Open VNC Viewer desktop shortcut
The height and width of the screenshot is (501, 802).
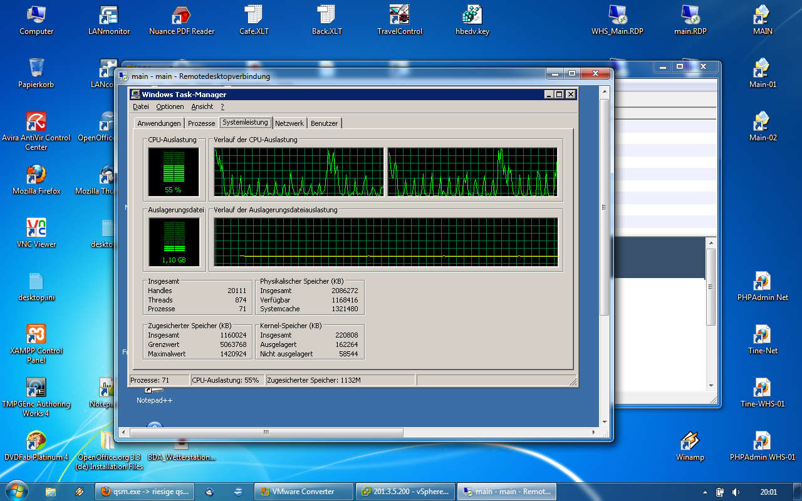(36, 232)
